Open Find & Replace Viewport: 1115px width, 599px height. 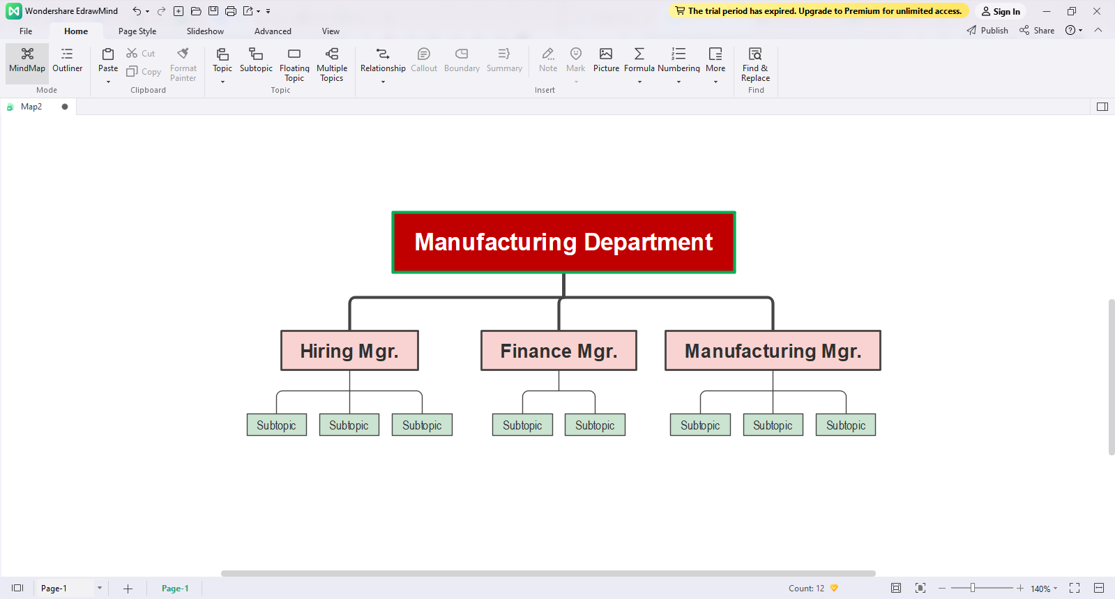756,64
